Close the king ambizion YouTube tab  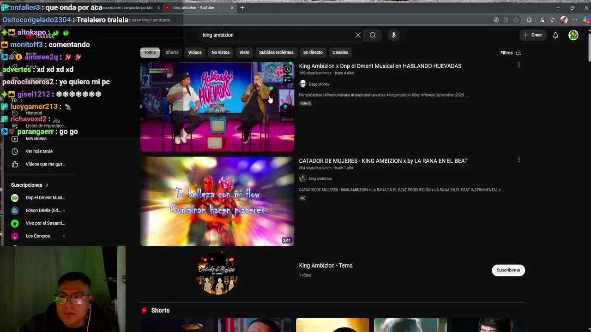[232, 7]
